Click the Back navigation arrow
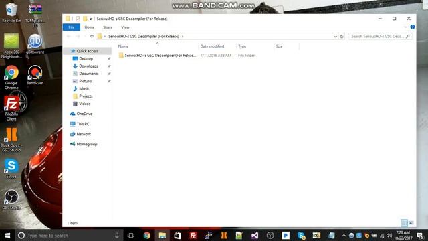The height and width of the screenshot is (241, 428). (69, 36)
